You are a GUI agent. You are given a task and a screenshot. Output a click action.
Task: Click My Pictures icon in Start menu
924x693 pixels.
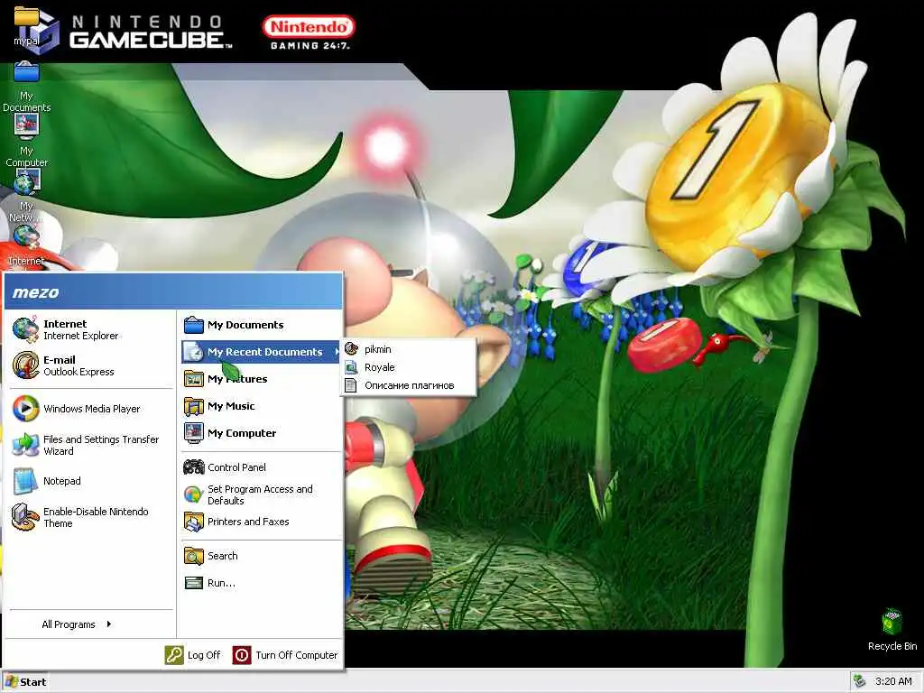193,378
